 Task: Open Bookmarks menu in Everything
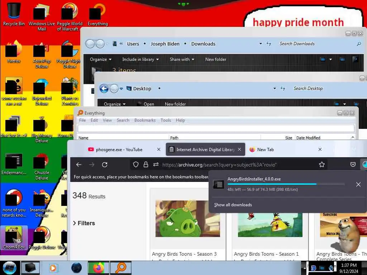pos(145,120)
